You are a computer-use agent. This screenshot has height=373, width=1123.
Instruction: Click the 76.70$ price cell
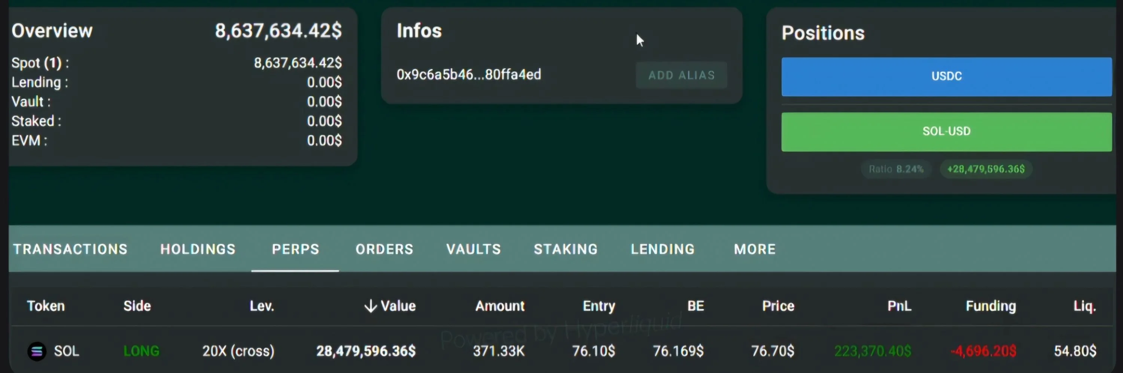coord(773,351)
